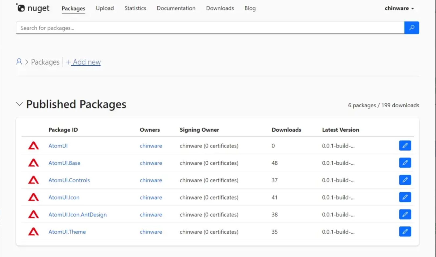Click the Downloads column header
Viewport: 436px width, 257px height.
point(286,130)
